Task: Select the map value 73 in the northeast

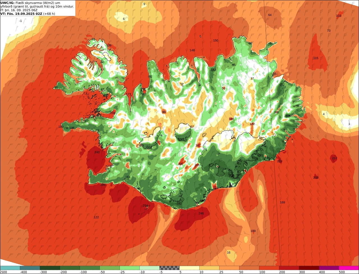Action: [329, 31]
